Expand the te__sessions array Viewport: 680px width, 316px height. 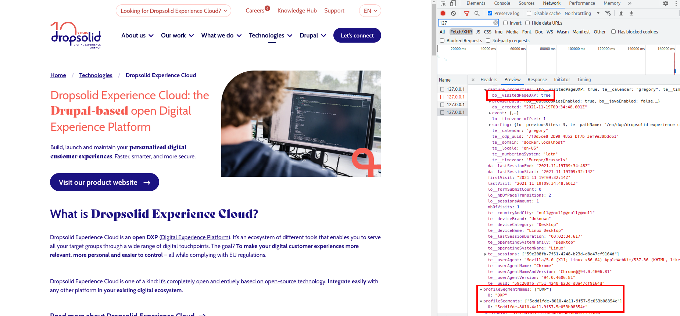pos(486,254)
